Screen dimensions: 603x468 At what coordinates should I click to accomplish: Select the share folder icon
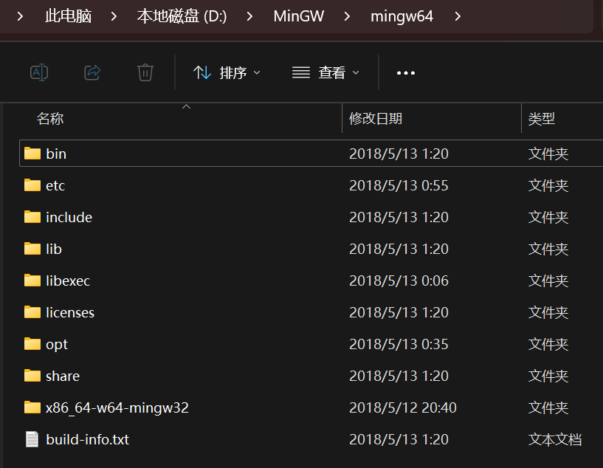click(x=32, y=375)
